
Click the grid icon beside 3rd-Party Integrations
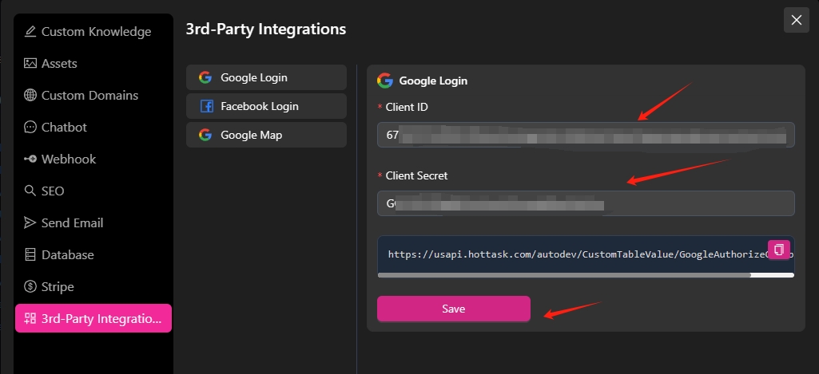[30, 318]
